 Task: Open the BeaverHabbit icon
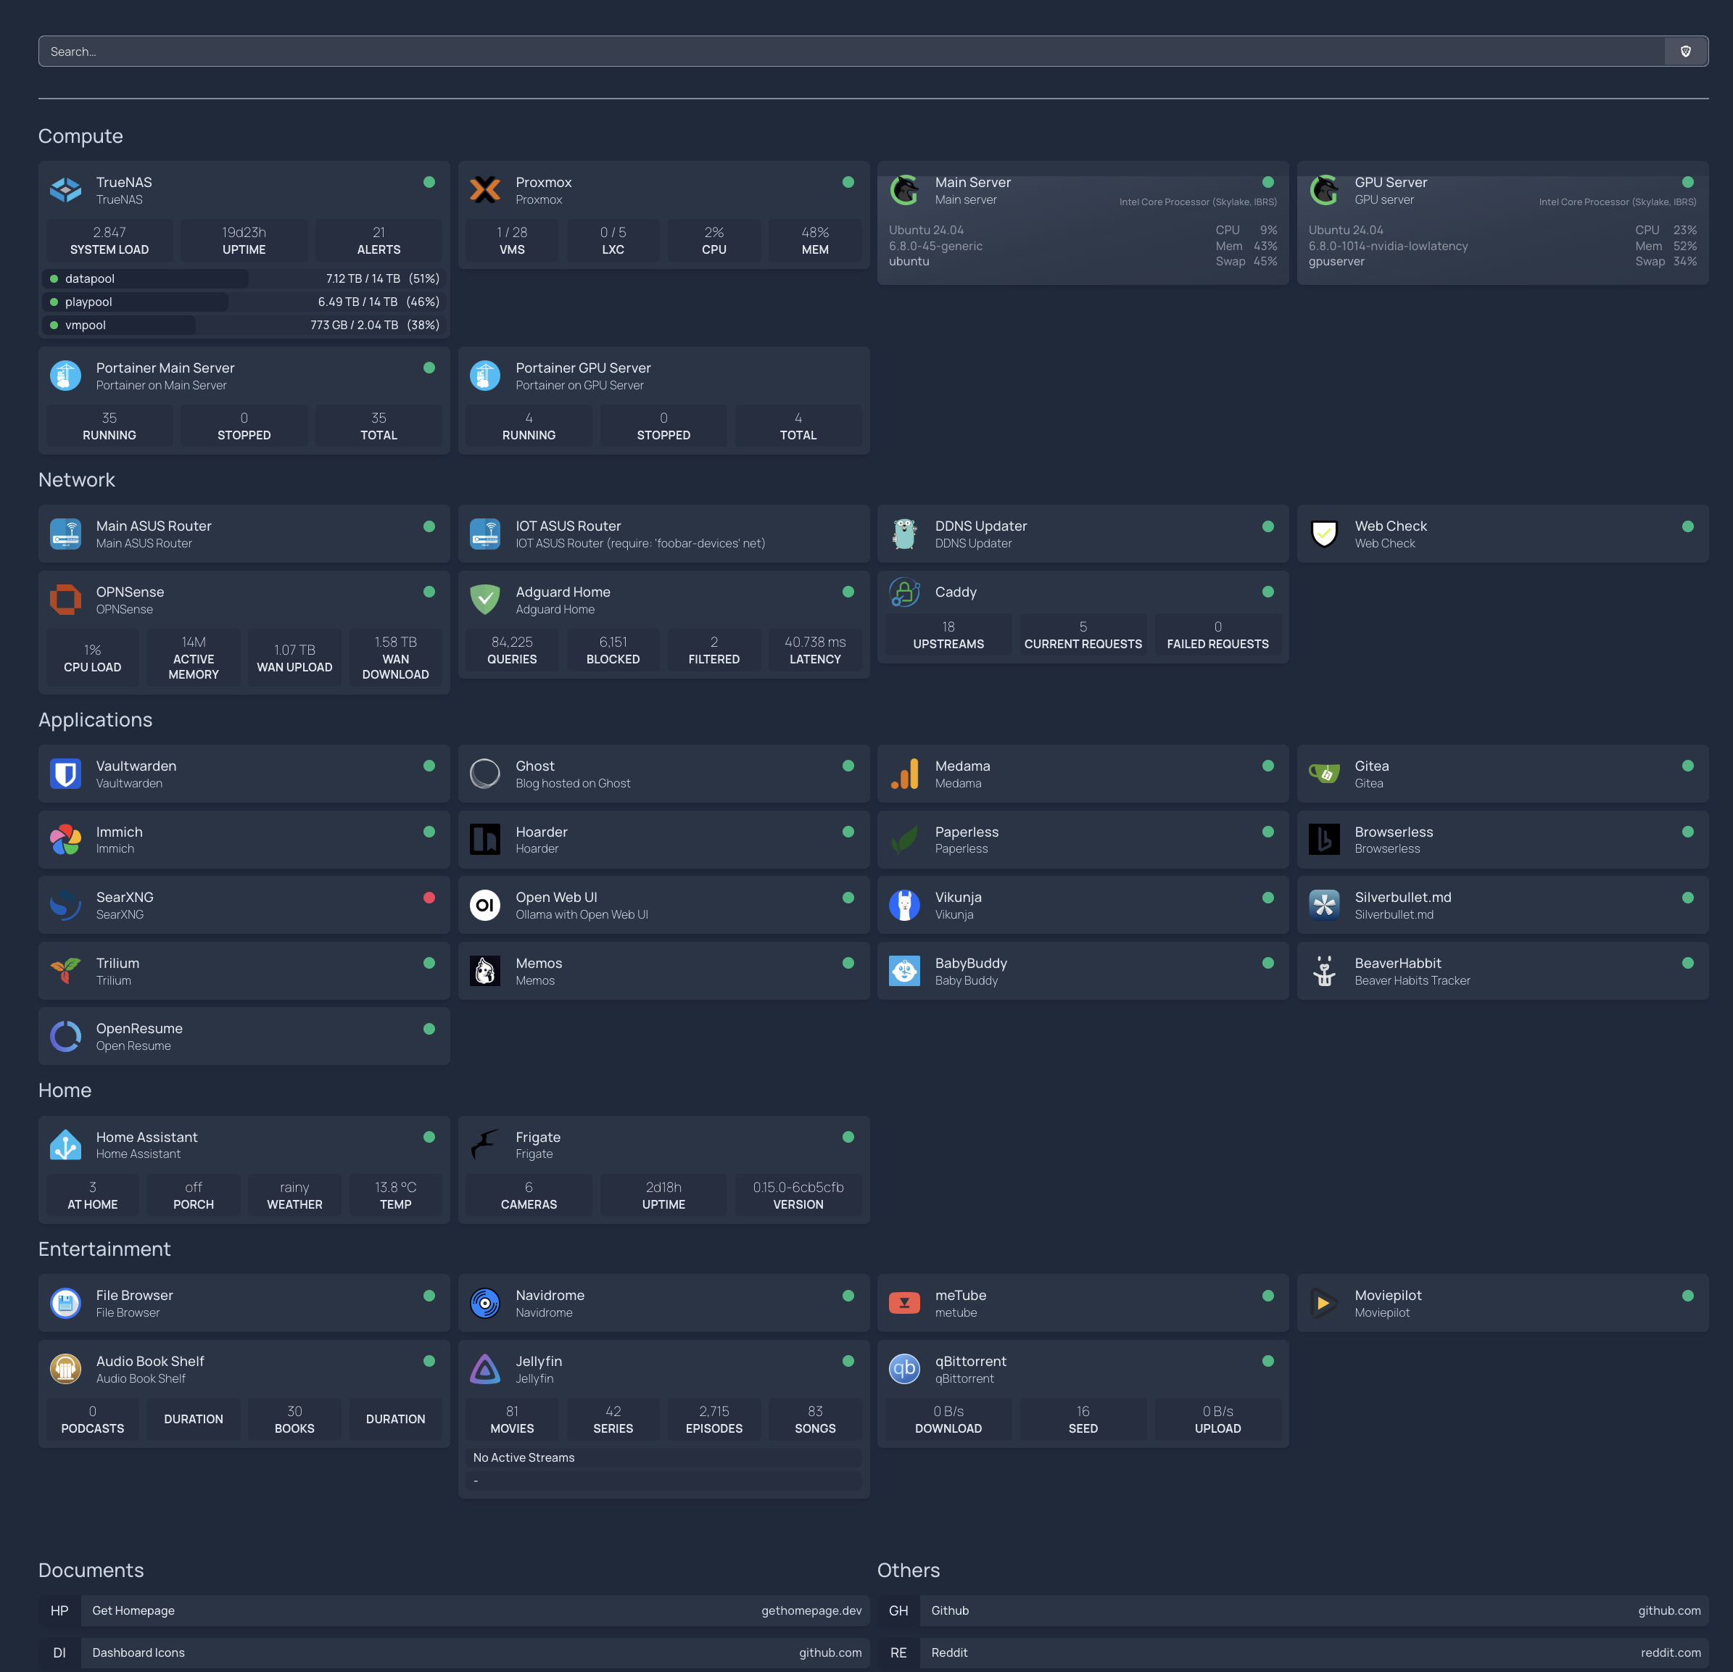pos(1323,971)
